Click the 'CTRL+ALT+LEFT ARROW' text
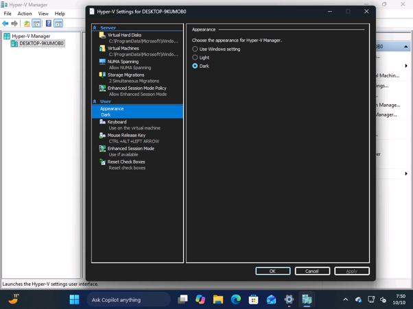413x309 pixels. click(134, 141)
